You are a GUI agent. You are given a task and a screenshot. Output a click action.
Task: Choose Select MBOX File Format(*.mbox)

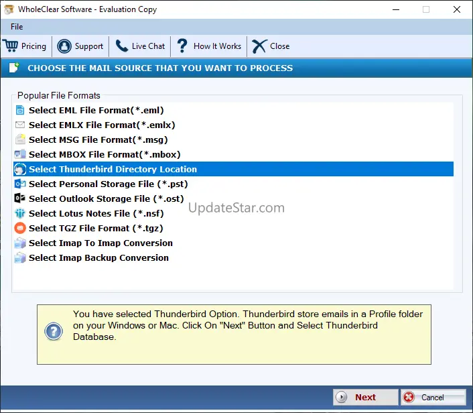[x=233, y=155]
